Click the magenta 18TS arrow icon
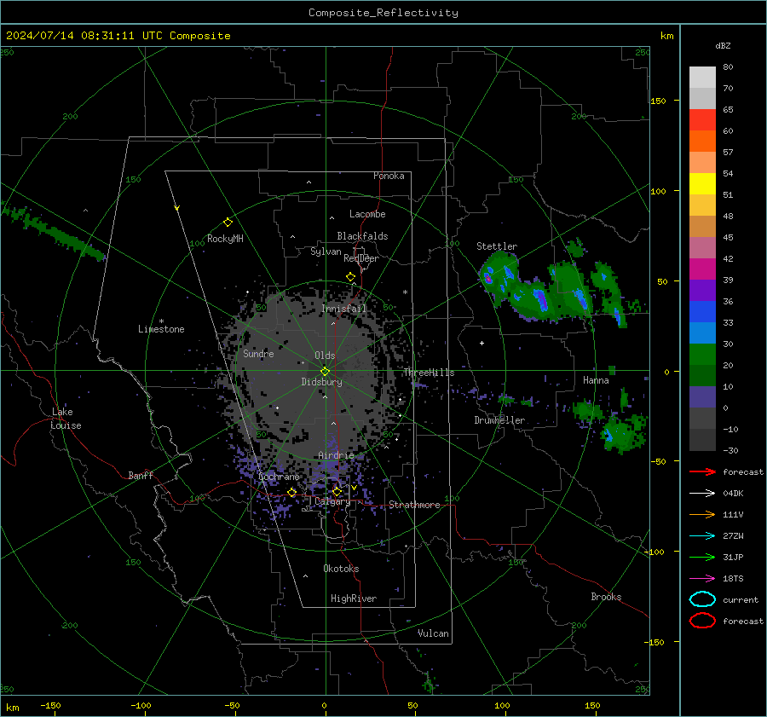This screenshot has width=767, height=717. [702, 579]
